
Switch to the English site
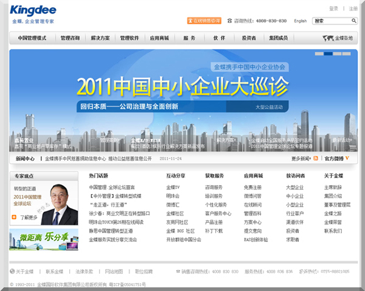click(301, 21)
